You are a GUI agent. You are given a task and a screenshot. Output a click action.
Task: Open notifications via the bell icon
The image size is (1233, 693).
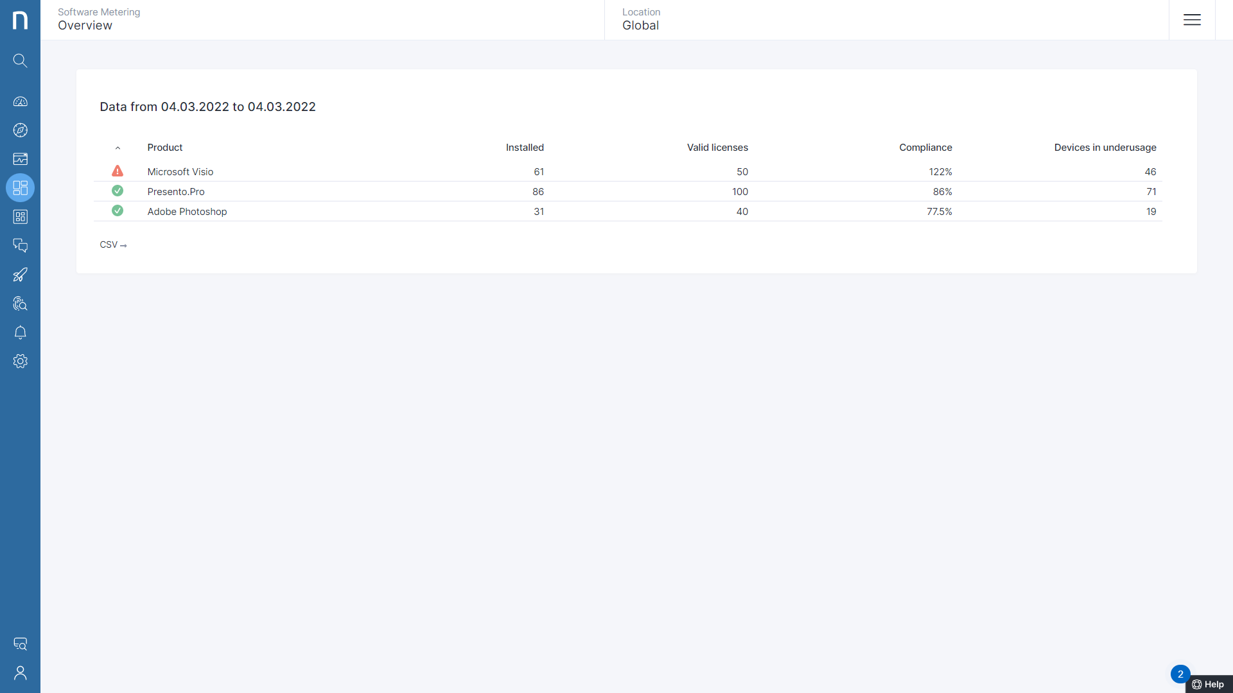pos(20,332)
